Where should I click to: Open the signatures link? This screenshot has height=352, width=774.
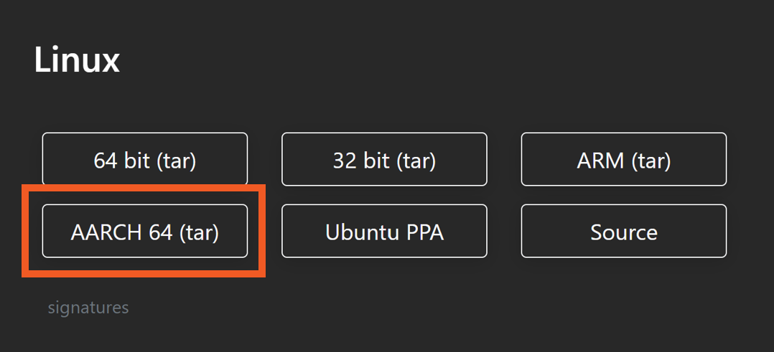[88, 308]
